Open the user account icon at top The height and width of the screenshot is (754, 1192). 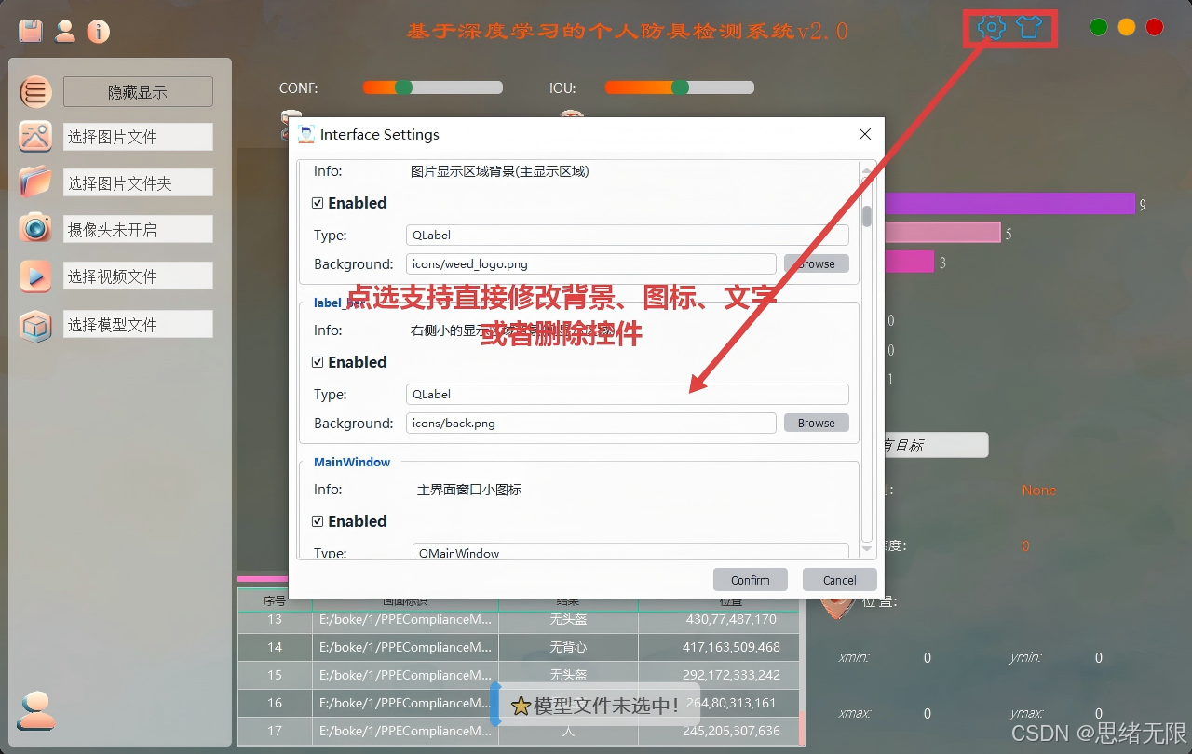click(x=65, y=31)
